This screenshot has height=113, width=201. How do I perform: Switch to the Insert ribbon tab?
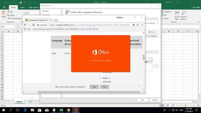coord(22,7)
